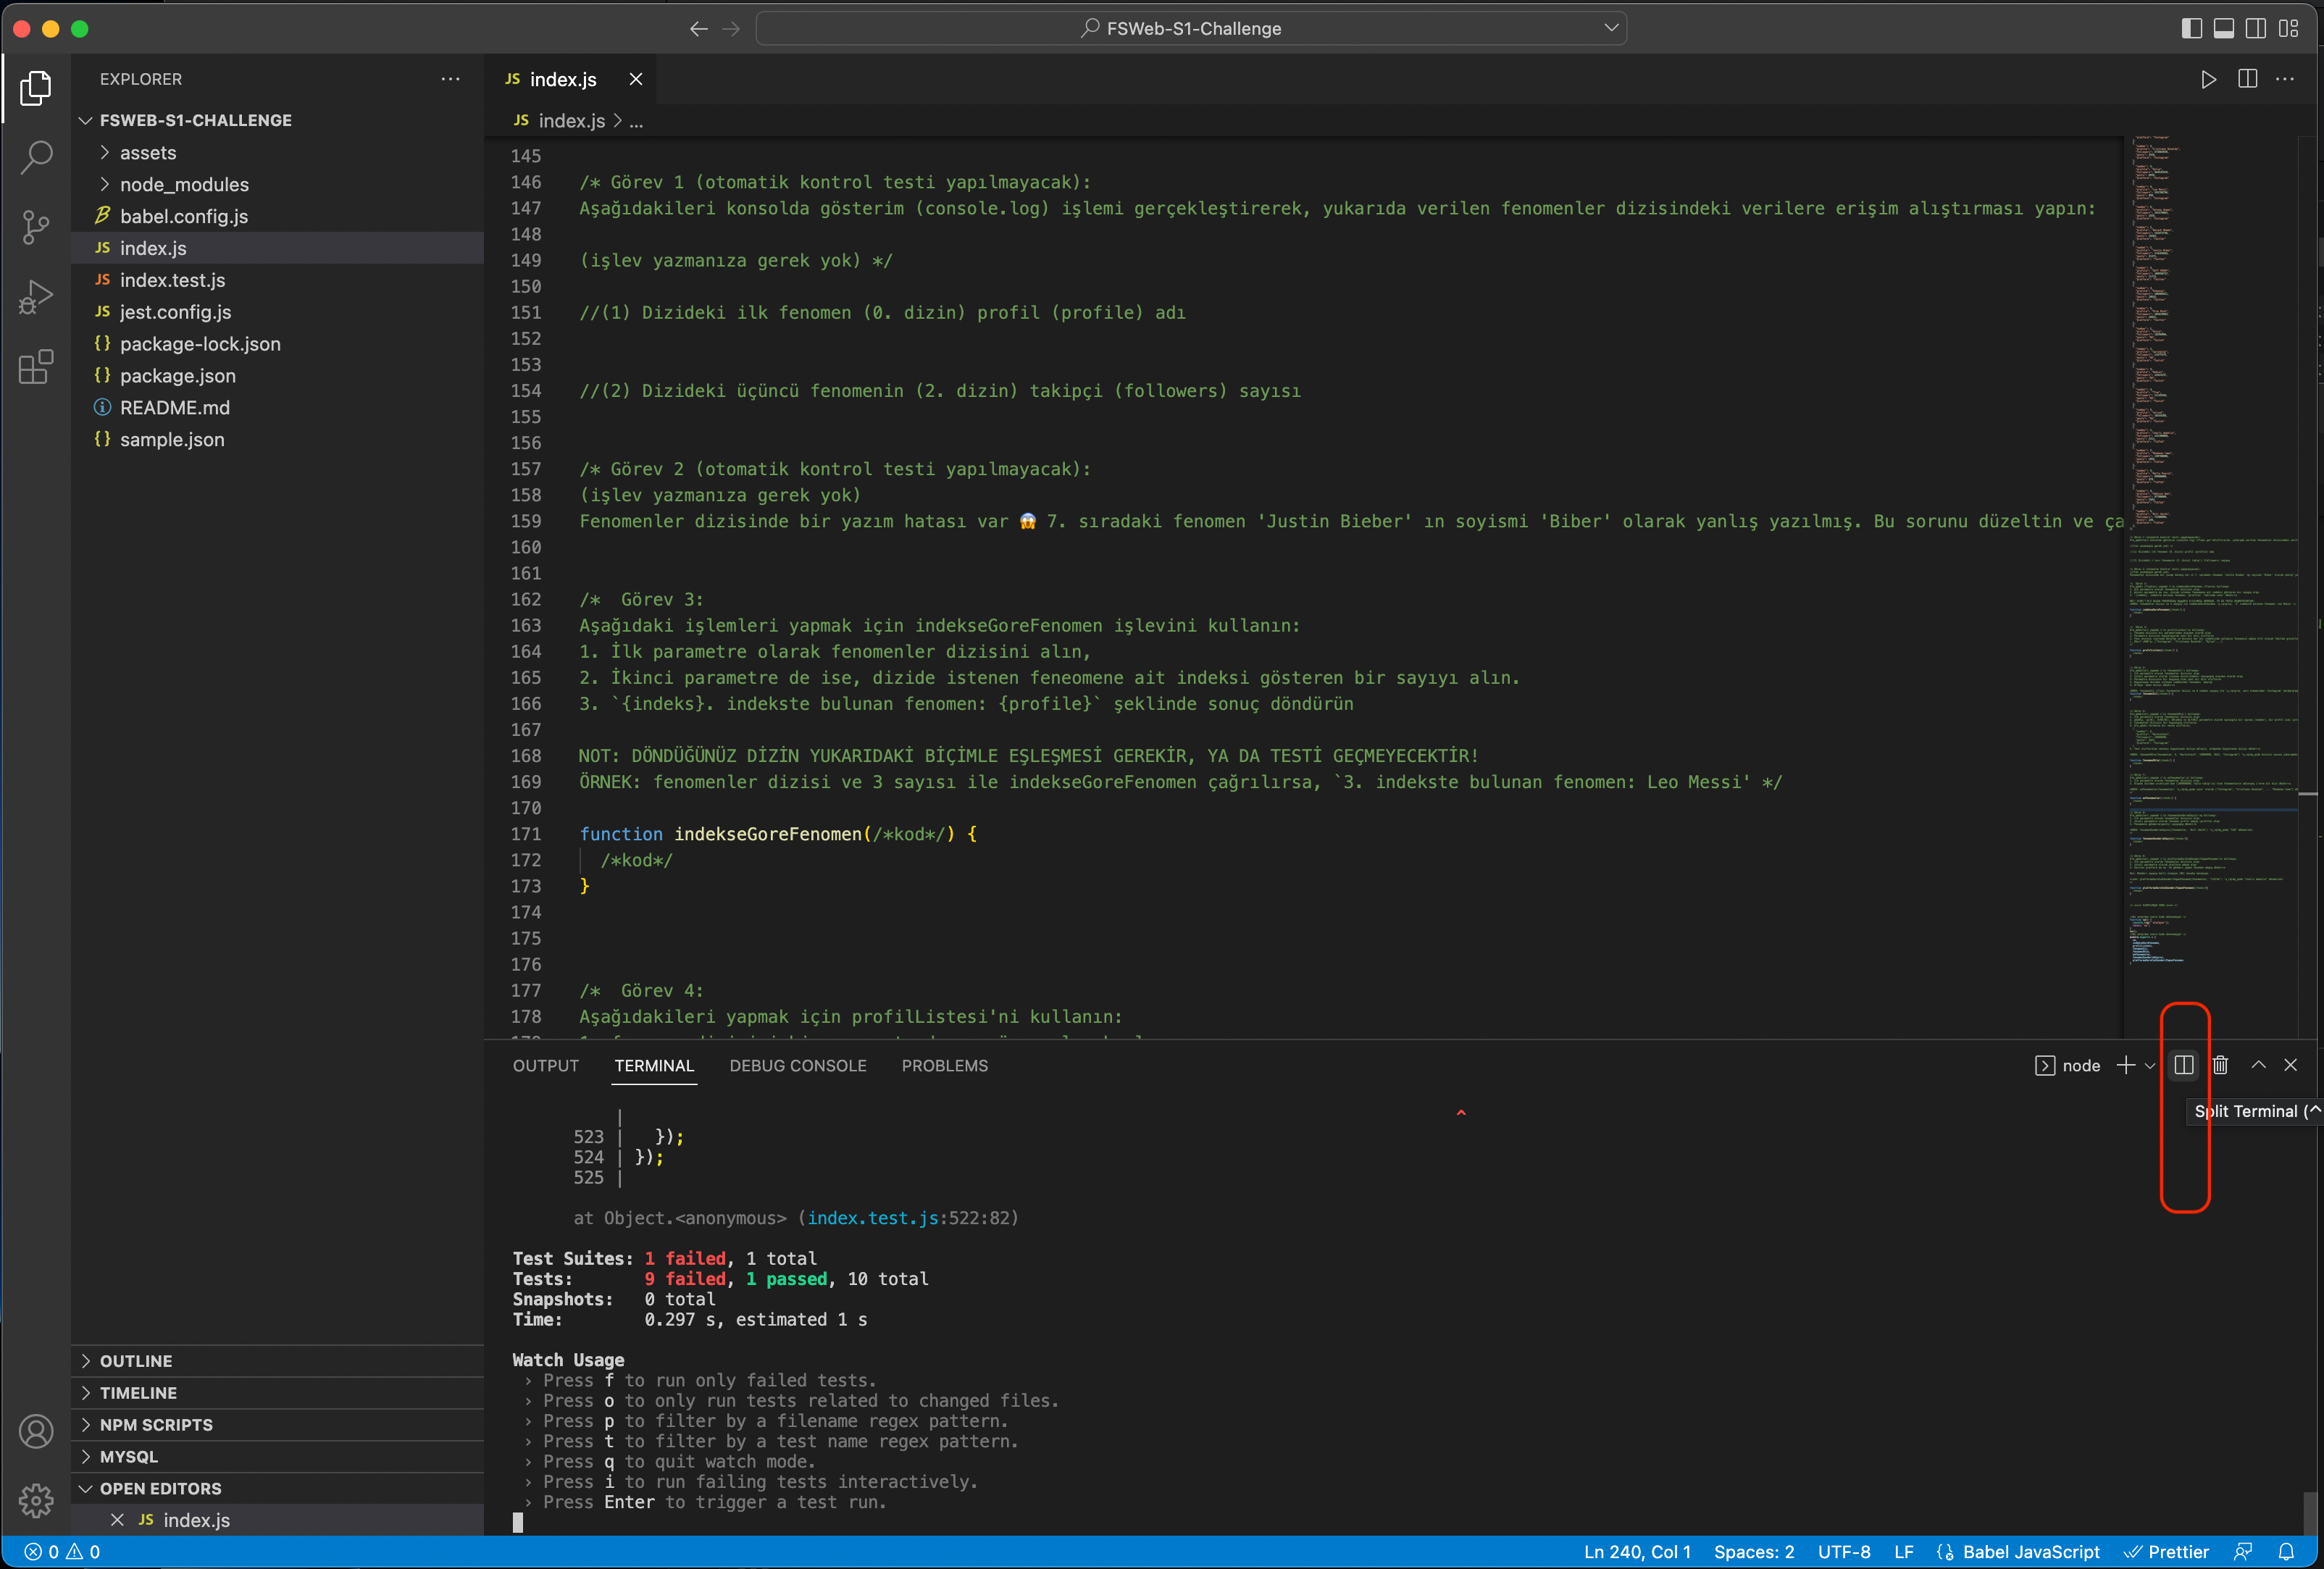Toggle bottom panel visibility in title bar

[x=2223, y=28]
